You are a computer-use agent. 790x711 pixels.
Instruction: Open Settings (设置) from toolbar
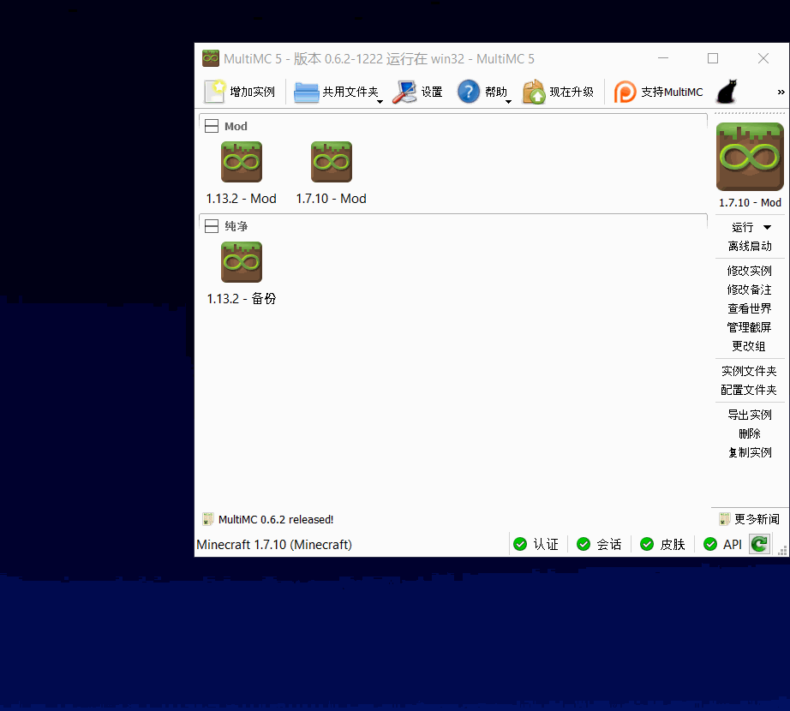(404, 93)
